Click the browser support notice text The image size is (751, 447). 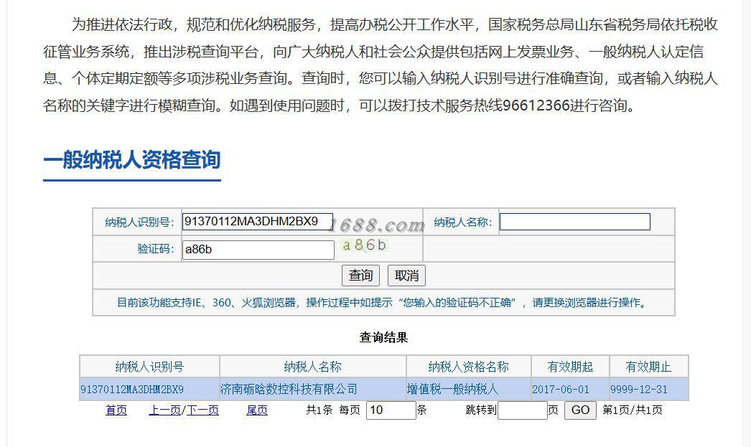383,303
